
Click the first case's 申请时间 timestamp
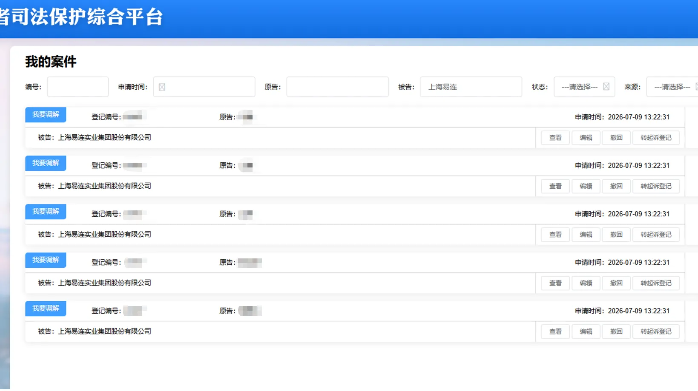[638, 117]
